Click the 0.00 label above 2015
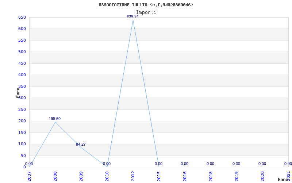The width and height of the screenshot is (292, 183). (x=158, y=164)
